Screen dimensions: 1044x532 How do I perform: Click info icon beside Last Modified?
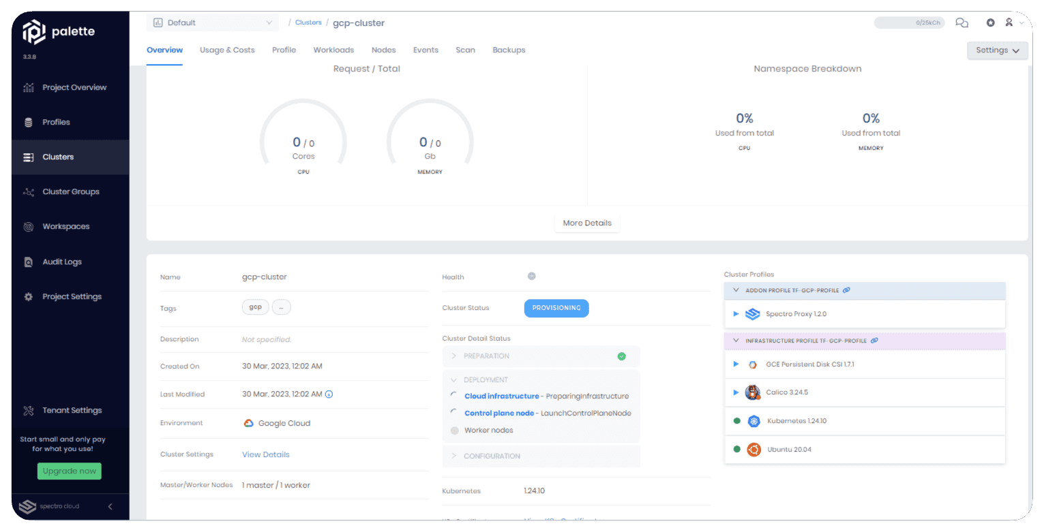click(329, 394)
